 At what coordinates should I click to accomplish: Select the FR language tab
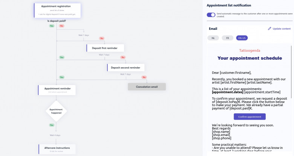pos(227,38)
